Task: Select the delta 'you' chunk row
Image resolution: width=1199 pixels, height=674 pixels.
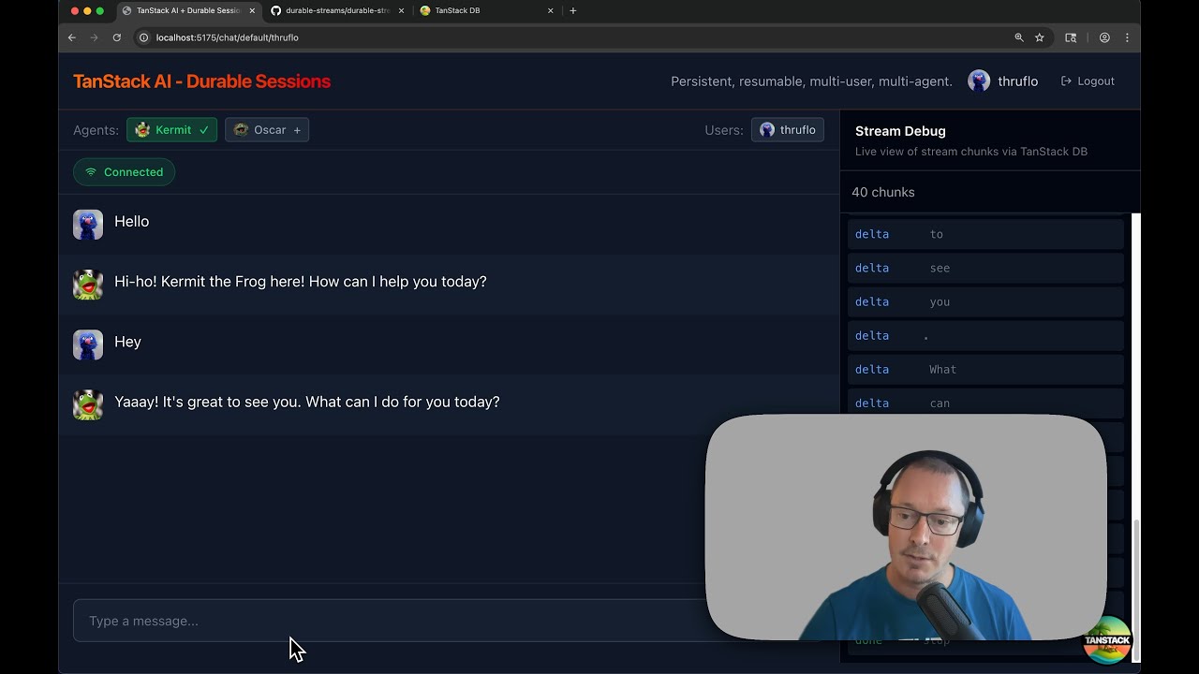Action: tap(985, 301)
